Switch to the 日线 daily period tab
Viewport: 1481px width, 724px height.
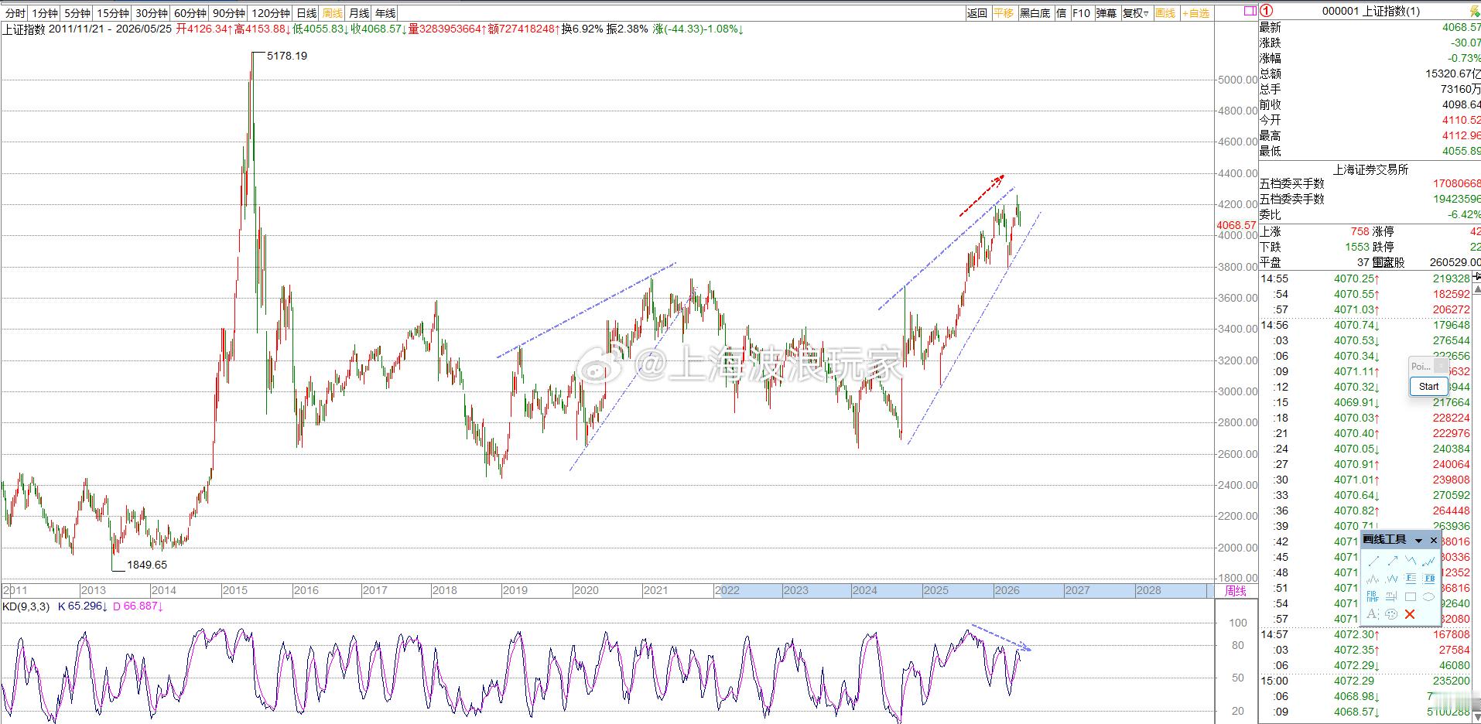pos(307,13)
